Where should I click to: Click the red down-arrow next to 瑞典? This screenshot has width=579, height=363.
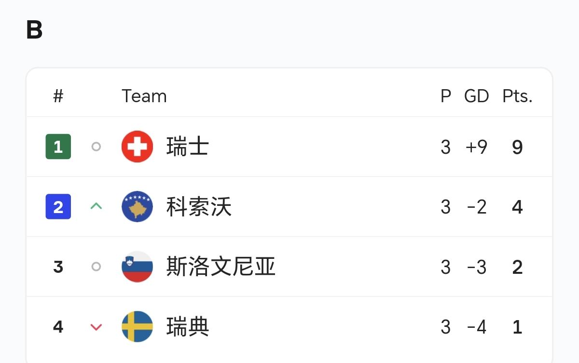pyautogui.click(x=96, y=327)
